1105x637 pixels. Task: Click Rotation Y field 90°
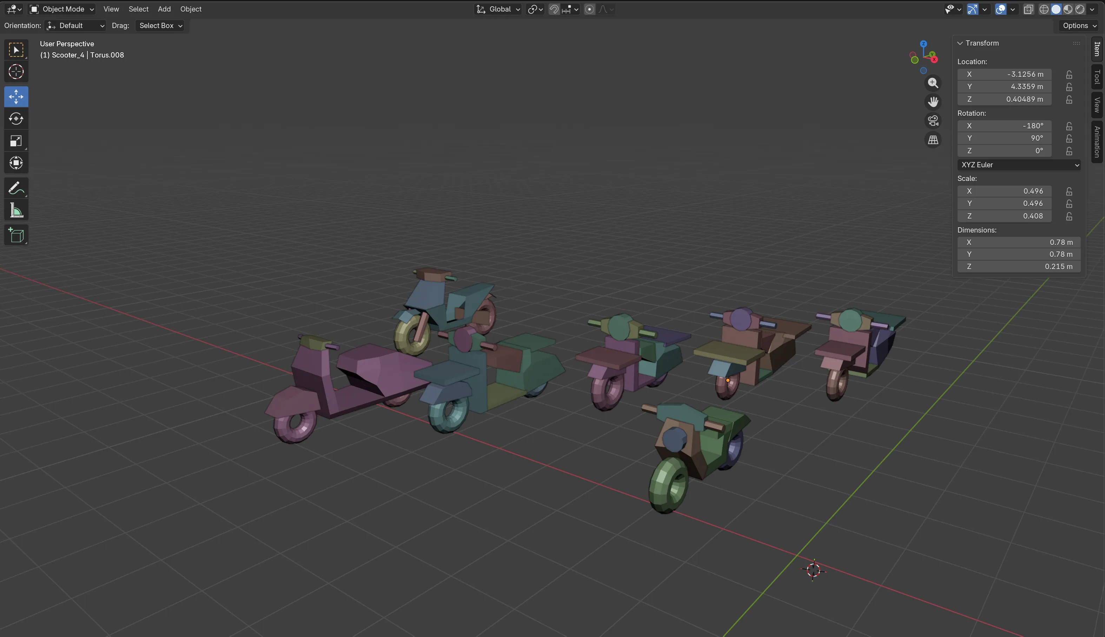(1004, 138)
